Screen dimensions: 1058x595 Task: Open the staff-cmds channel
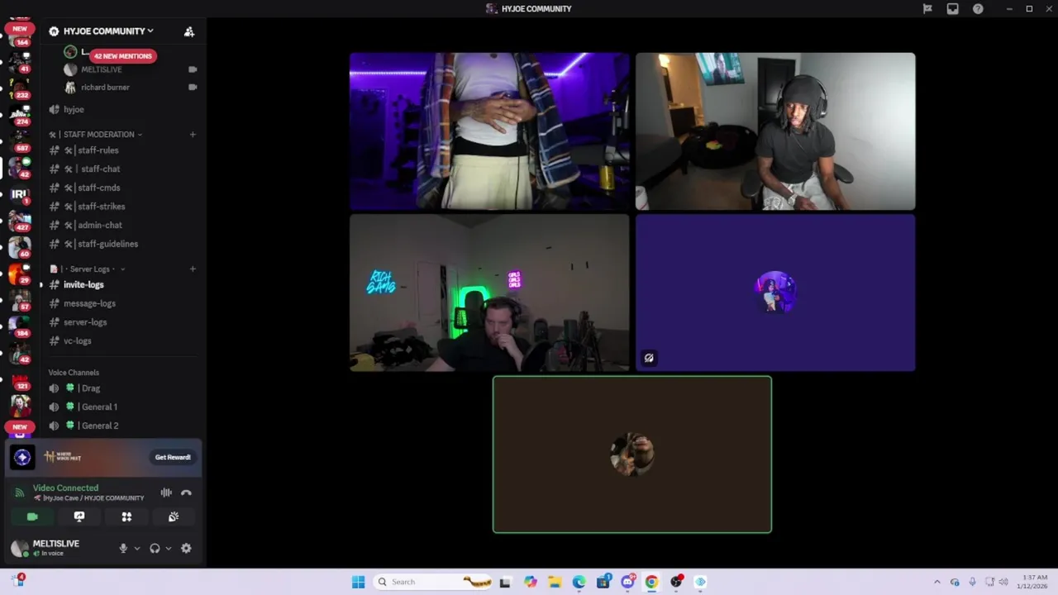[x=122, y=188]
